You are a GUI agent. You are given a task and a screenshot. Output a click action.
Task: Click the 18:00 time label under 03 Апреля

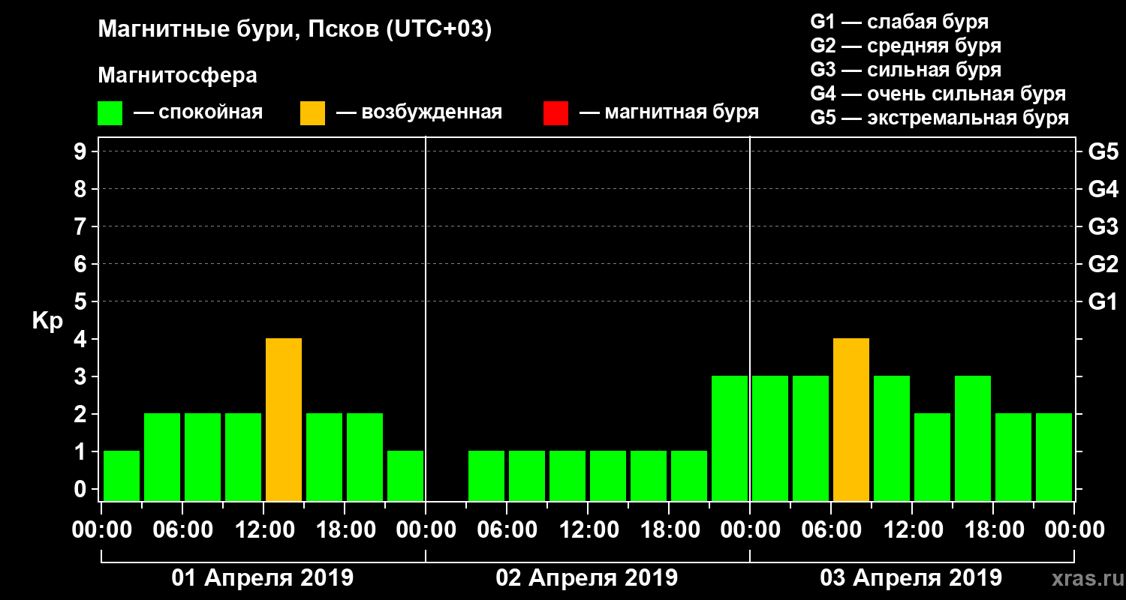993,530
